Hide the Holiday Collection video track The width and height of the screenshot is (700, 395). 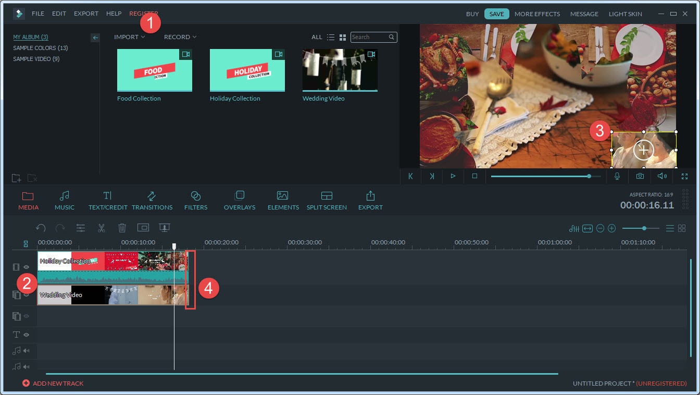tap(26, 267)
